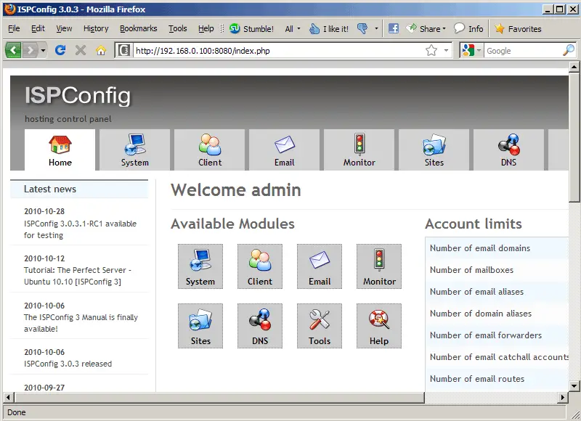Open the Sites module icon
Image resolution: width=581 pixels, height=421 pixels.
click(200, 325)
